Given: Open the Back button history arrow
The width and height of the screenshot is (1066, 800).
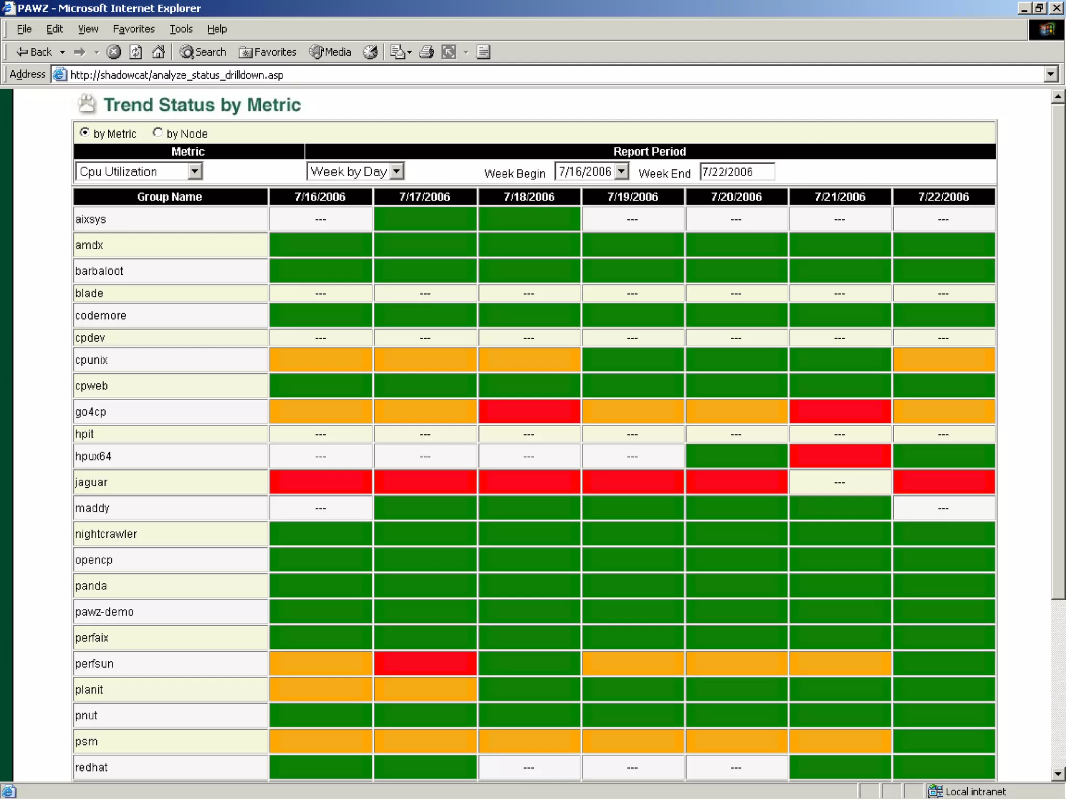Looking at the screenshot, I should pos(62,52).
